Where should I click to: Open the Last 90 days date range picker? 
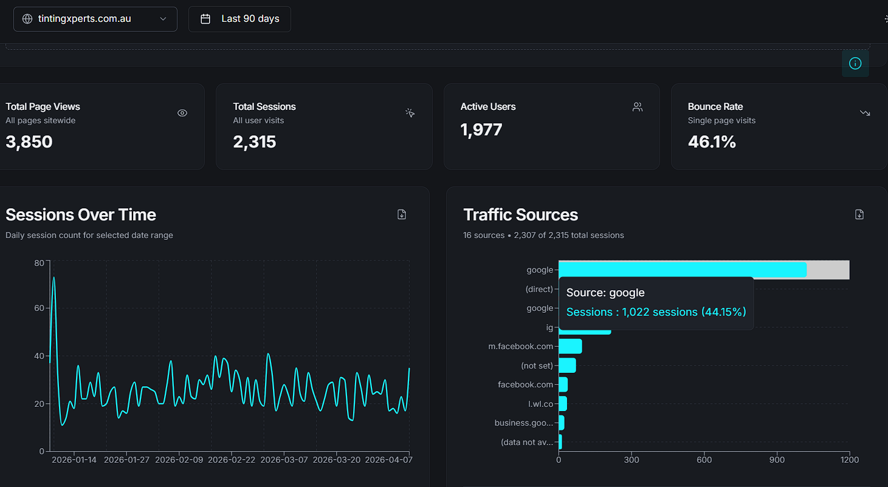pyautogui.click(x=239, y=19)
